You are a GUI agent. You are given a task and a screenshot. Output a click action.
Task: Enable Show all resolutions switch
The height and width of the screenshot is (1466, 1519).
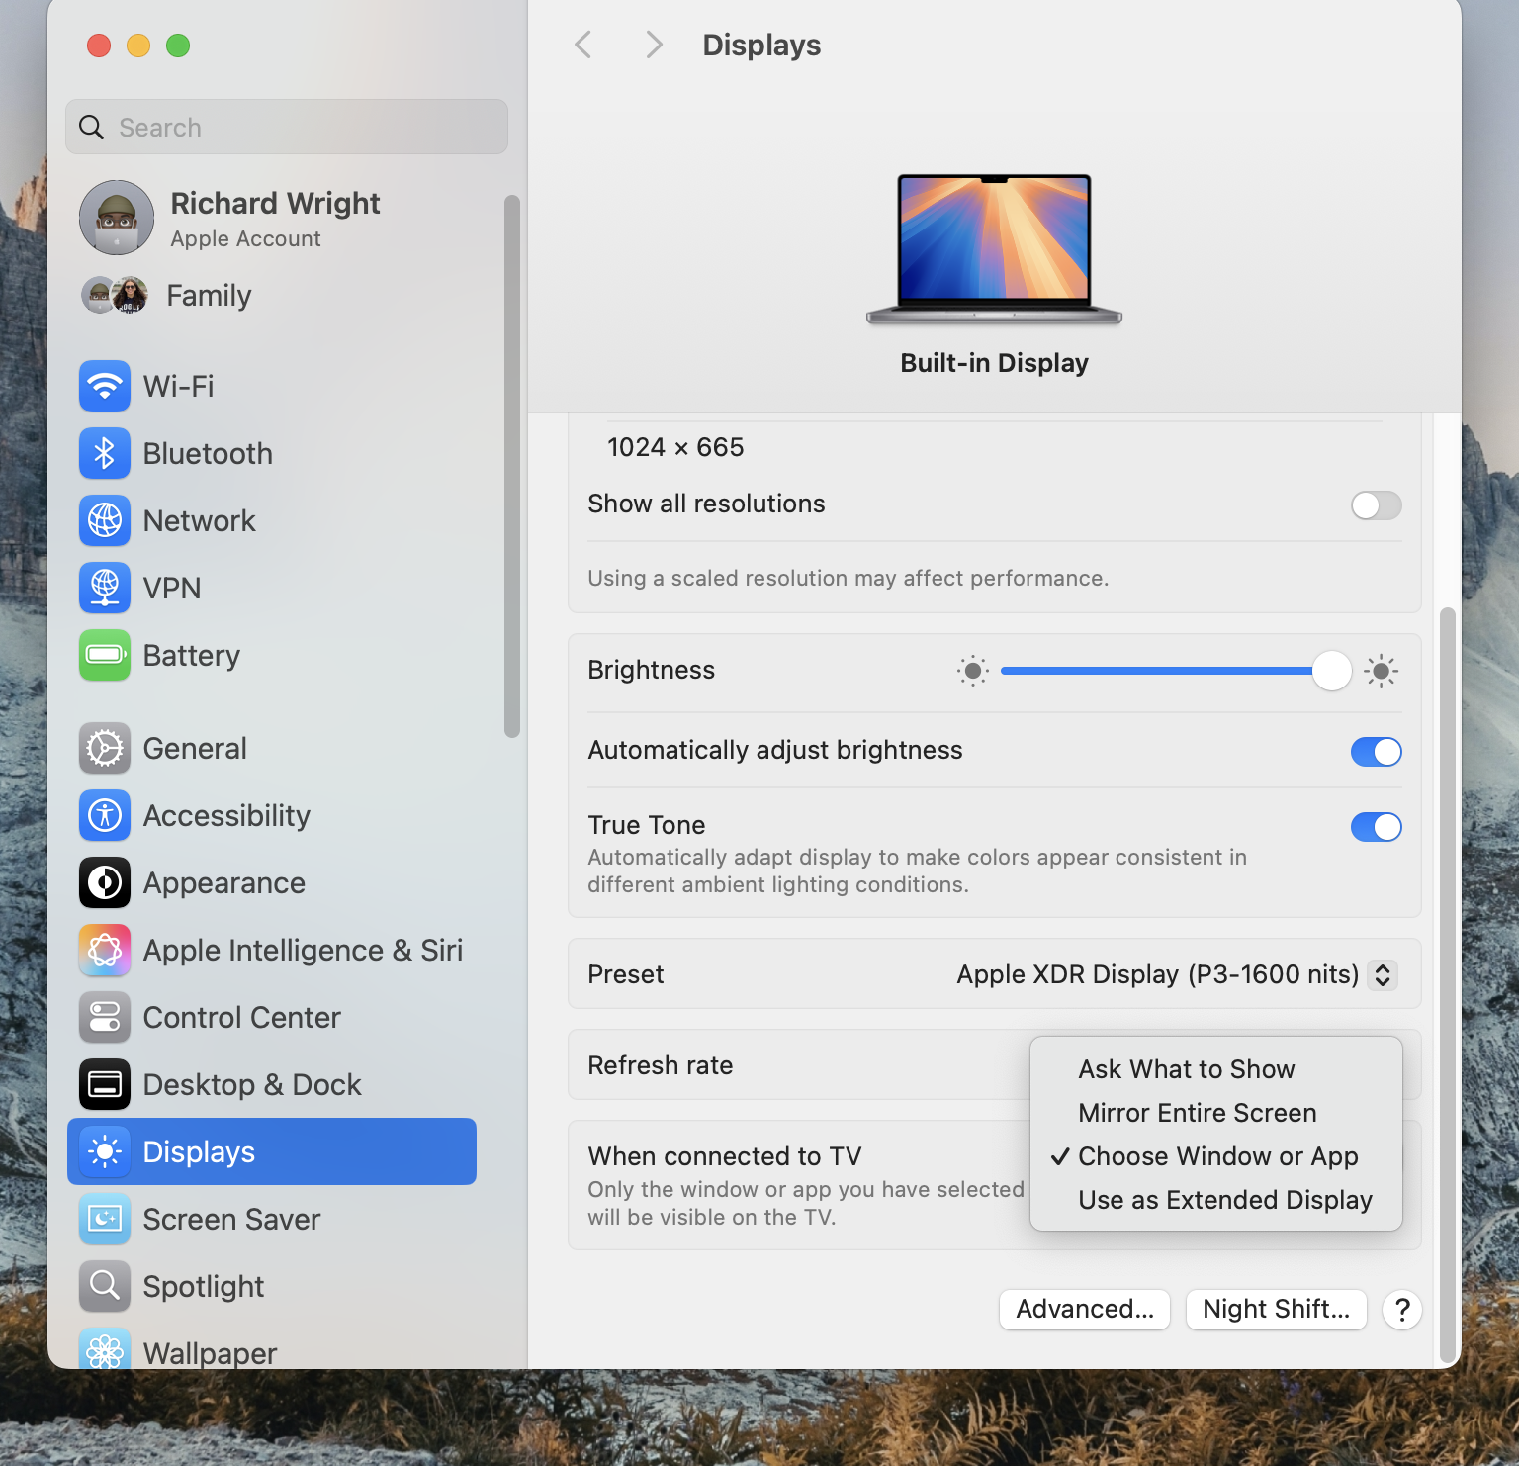click(1377, 505)
